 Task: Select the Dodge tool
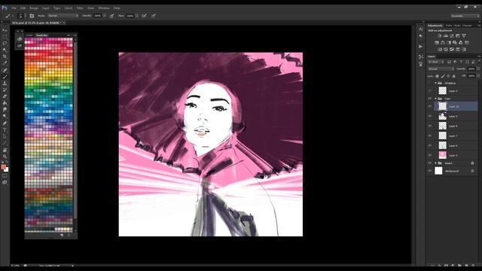point(5,117)
